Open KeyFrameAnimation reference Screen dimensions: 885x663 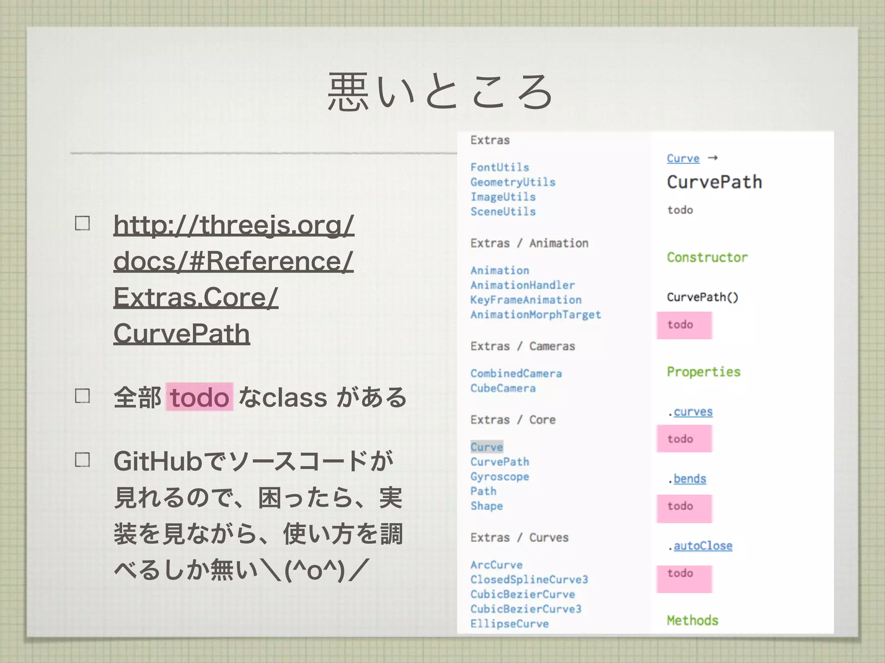(526, 300)
